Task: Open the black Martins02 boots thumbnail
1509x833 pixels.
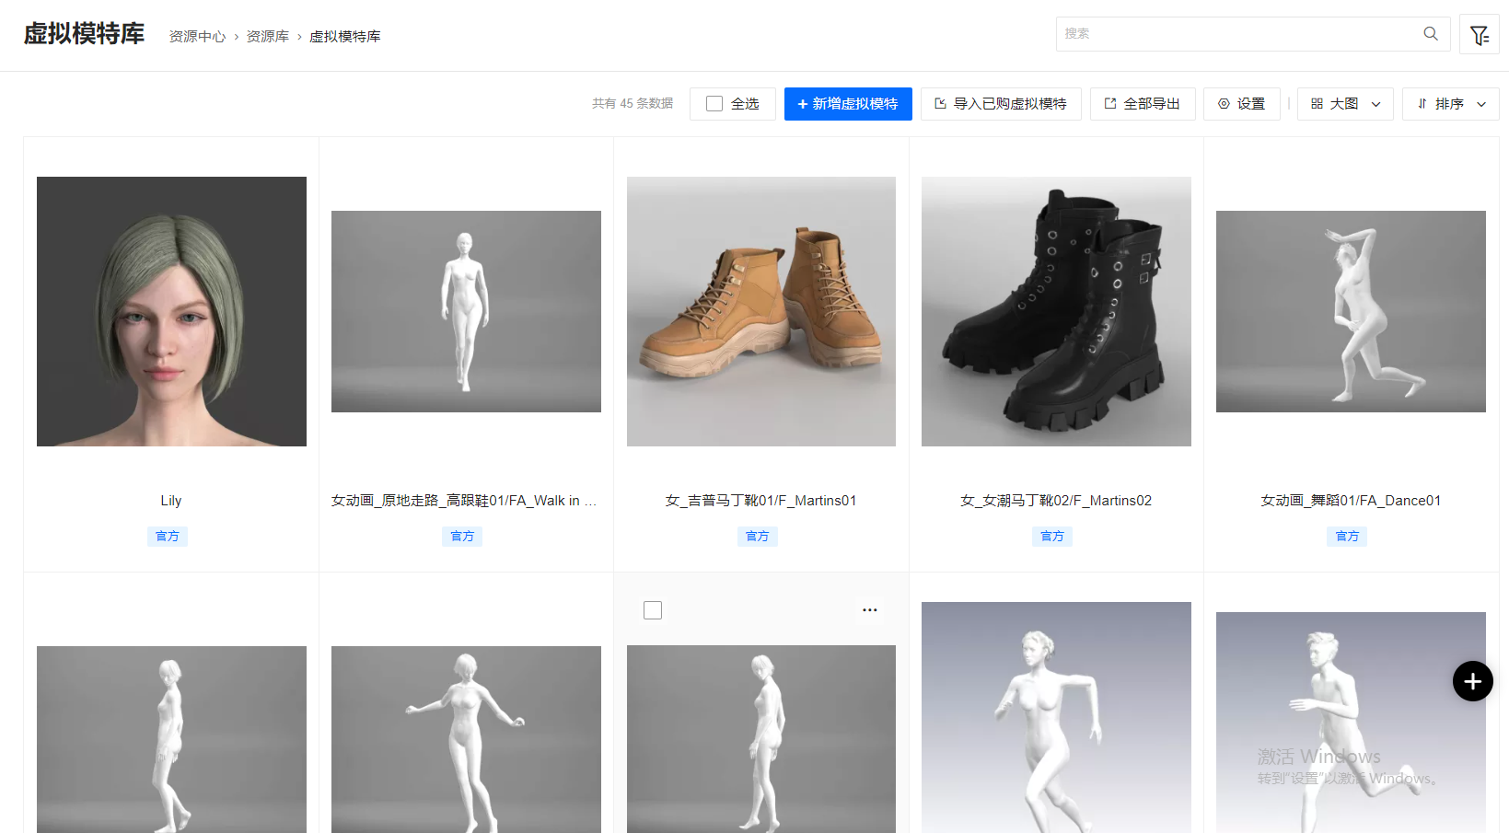Action: click(x=1056, y=311)
